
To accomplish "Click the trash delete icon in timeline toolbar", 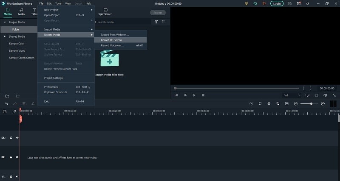I will coord(24,104).
